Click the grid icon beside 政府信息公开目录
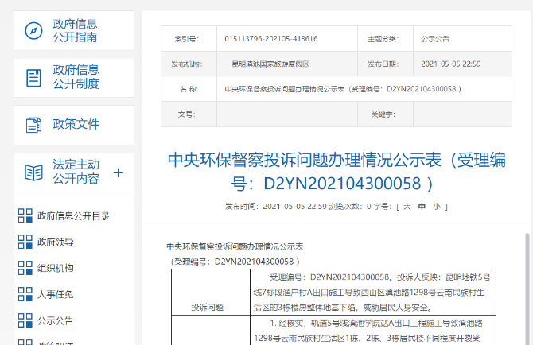Screen dimensions: 533x345 25,215
